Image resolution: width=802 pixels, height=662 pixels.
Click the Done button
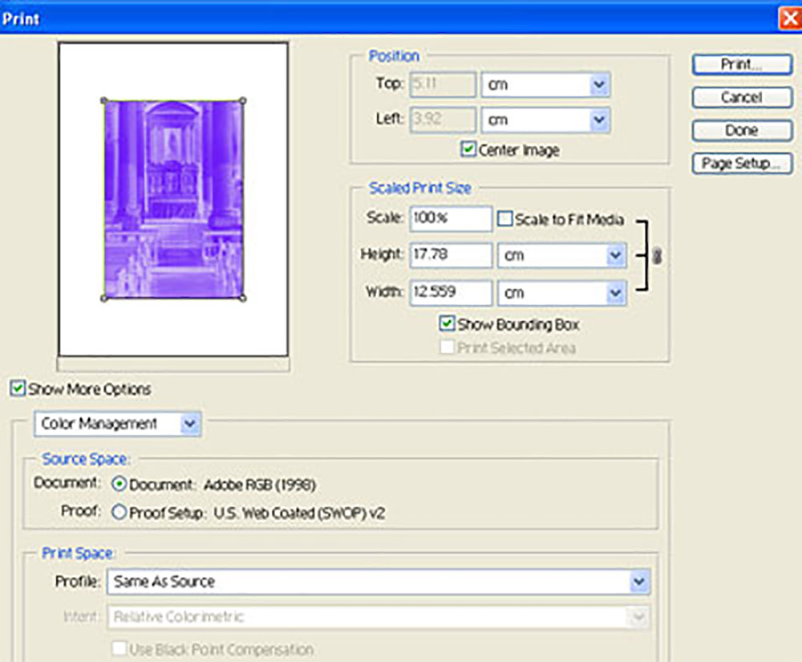point(742,131)
